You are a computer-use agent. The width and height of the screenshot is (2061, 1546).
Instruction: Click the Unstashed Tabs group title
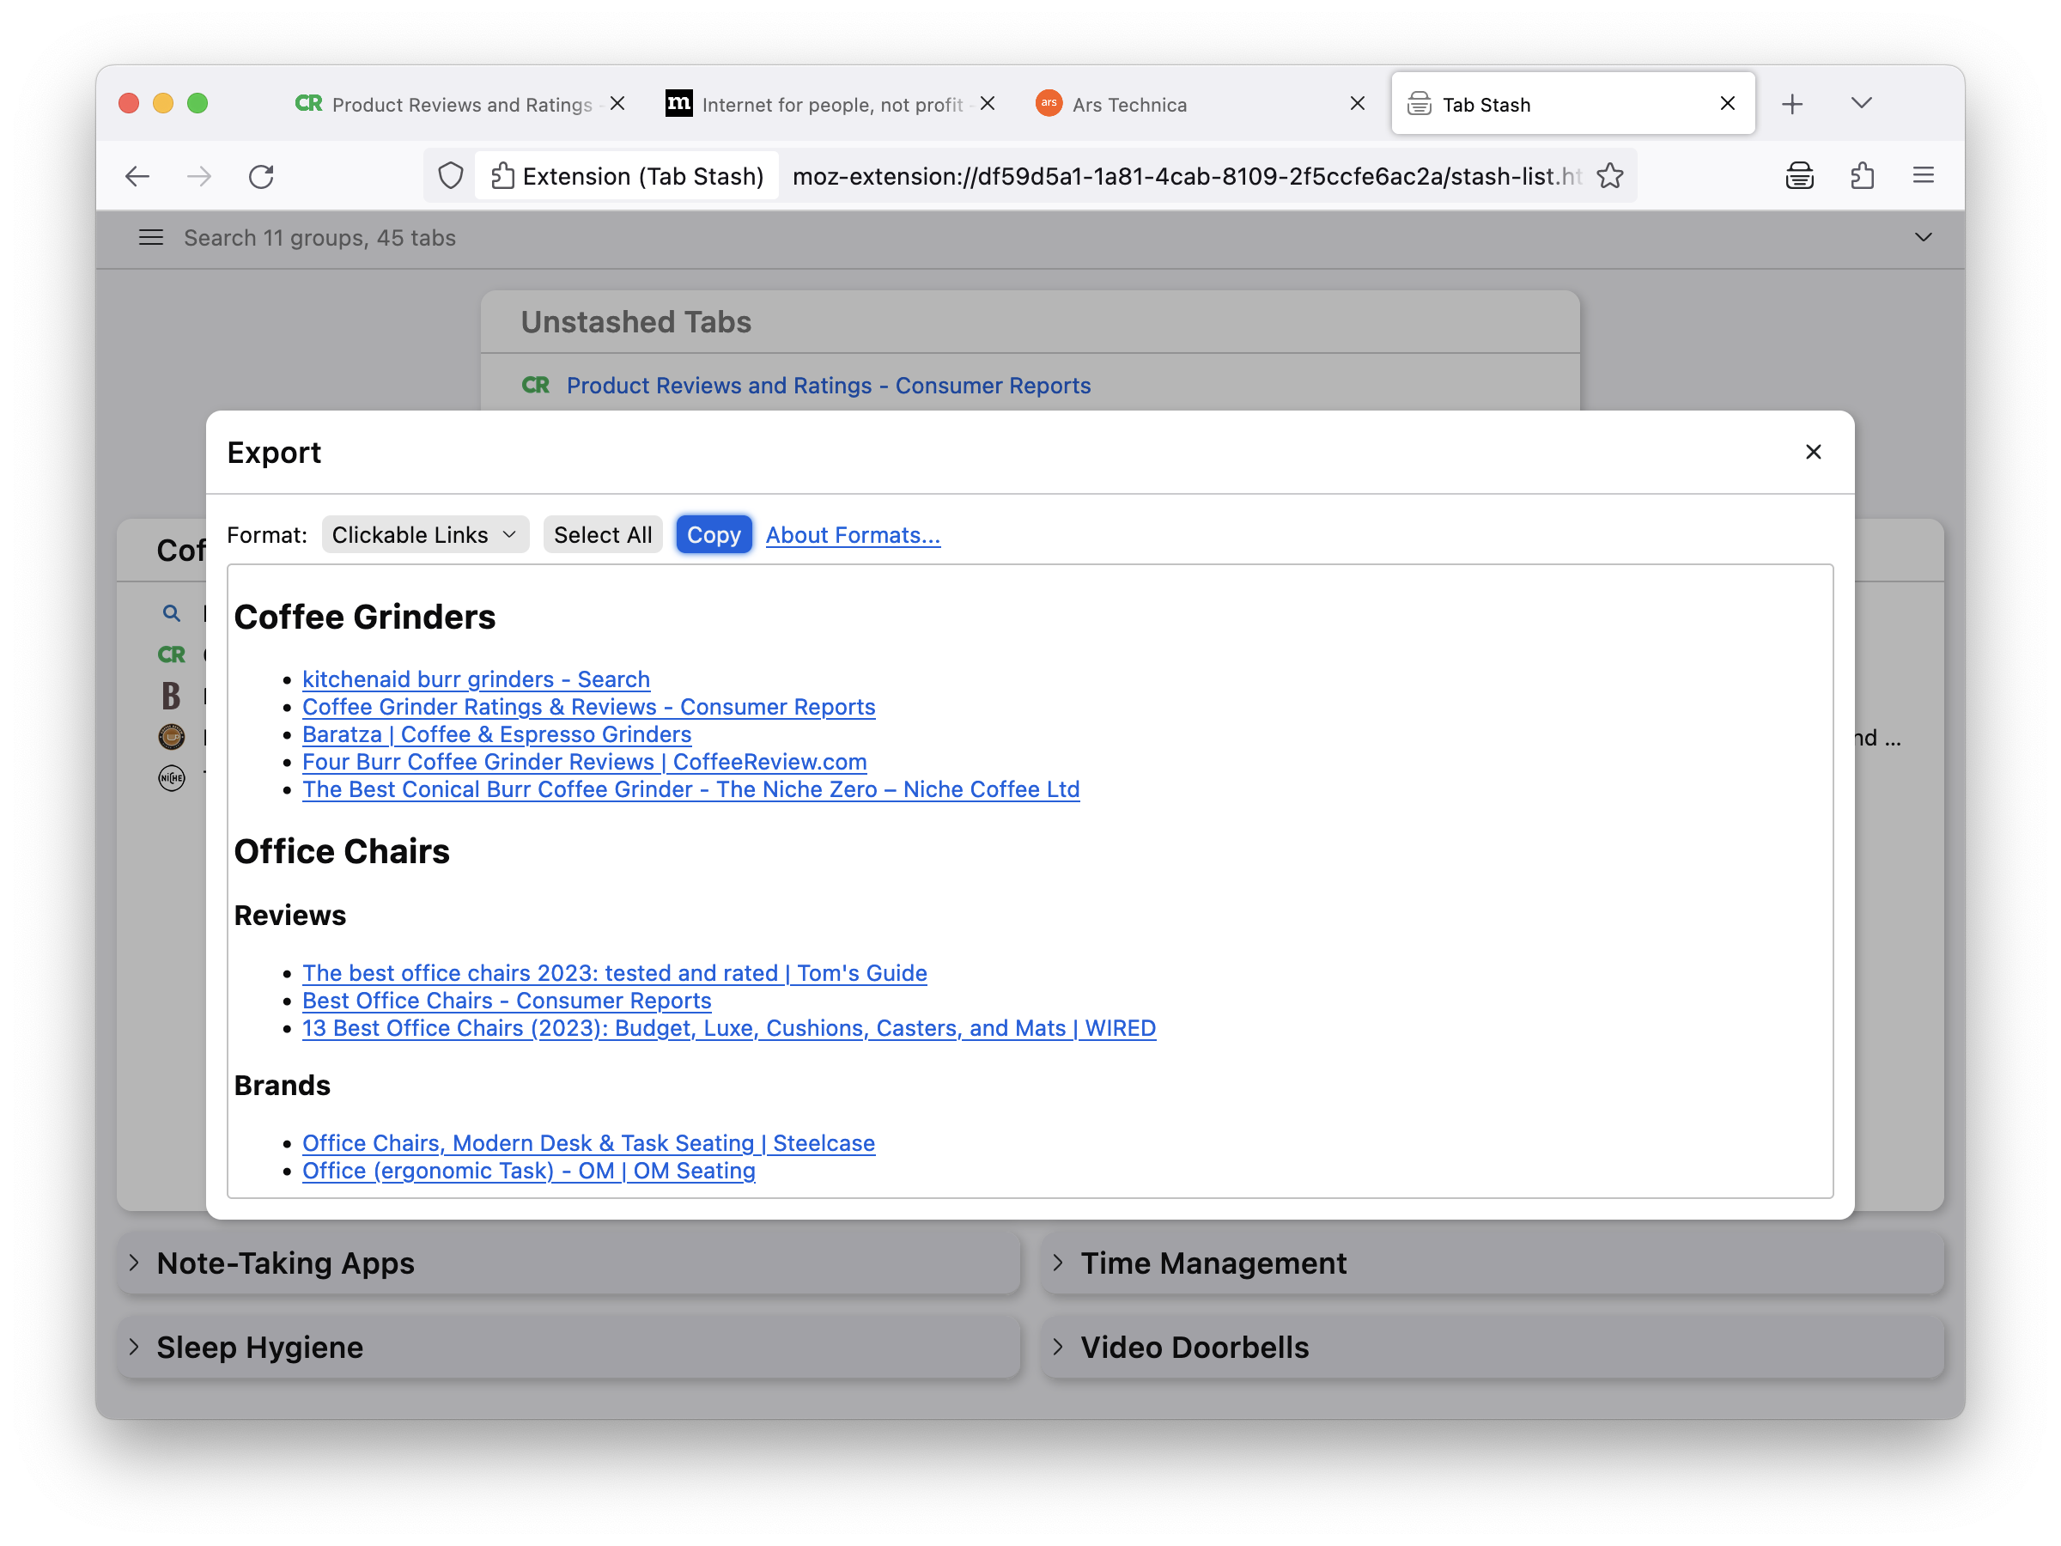[x=636, y=321]
